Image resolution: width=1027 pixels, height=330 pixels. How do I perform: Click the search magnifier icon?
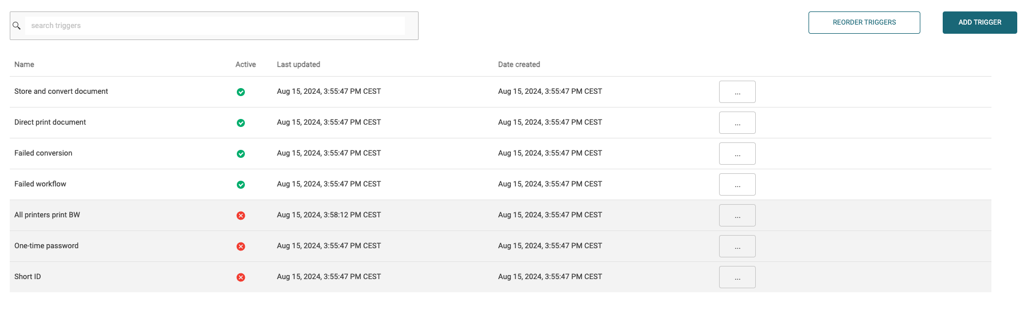[x=17, y=26]
